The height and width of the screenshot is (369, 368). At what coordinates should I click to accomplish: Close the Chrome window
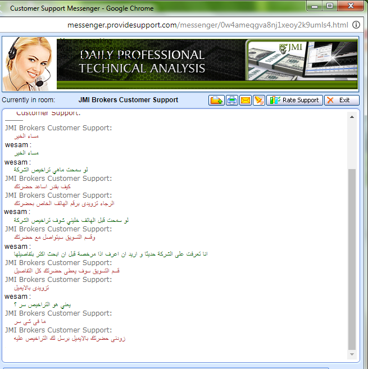[351, 6]
